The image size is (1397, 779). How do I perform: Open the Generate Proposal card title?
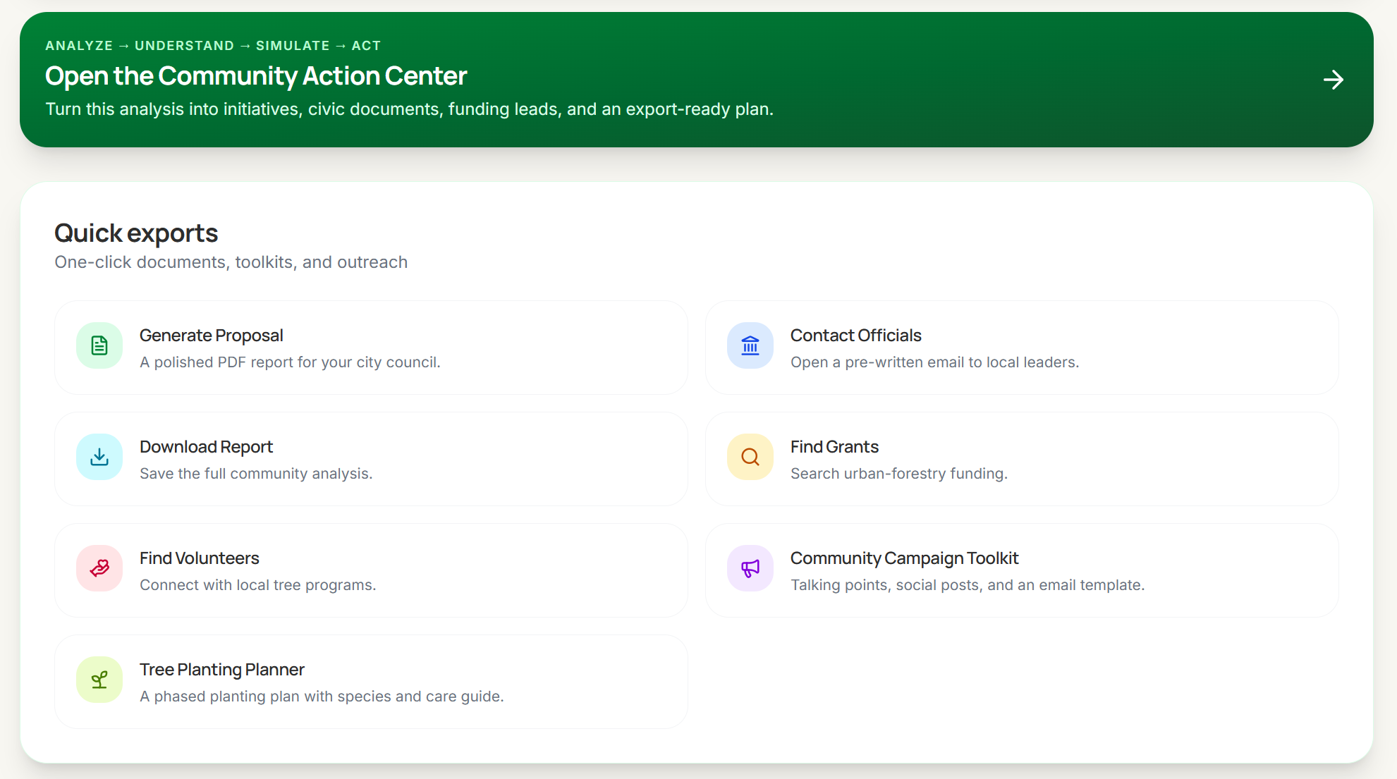pyautogui.click(x=212, y=336)
